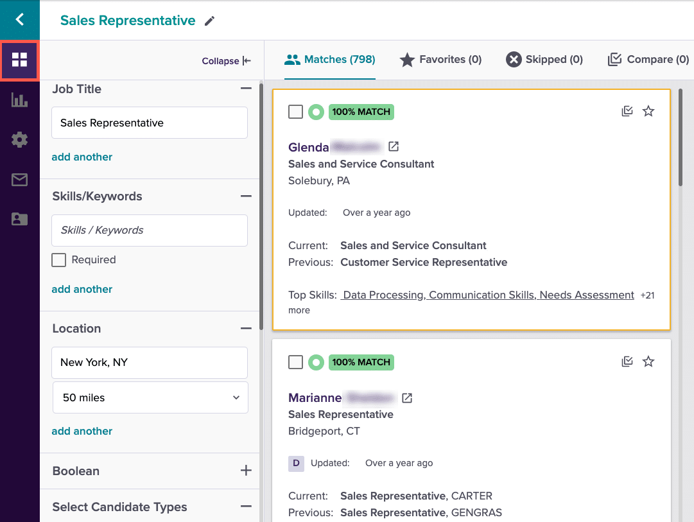Open Glenda's profile in new window icon

pos(394,147)
